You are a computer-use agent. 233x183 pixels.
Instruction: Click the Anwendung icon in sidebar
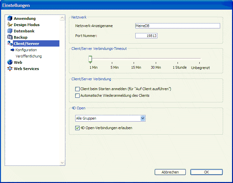(10, 18)
